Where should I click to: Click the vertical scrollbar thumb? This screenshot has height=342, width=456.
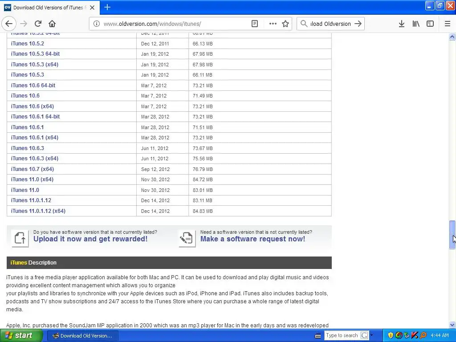click(x=452, y=235)
